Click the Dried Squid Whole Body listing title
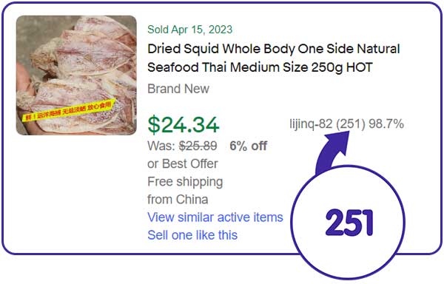 (273, 58)
